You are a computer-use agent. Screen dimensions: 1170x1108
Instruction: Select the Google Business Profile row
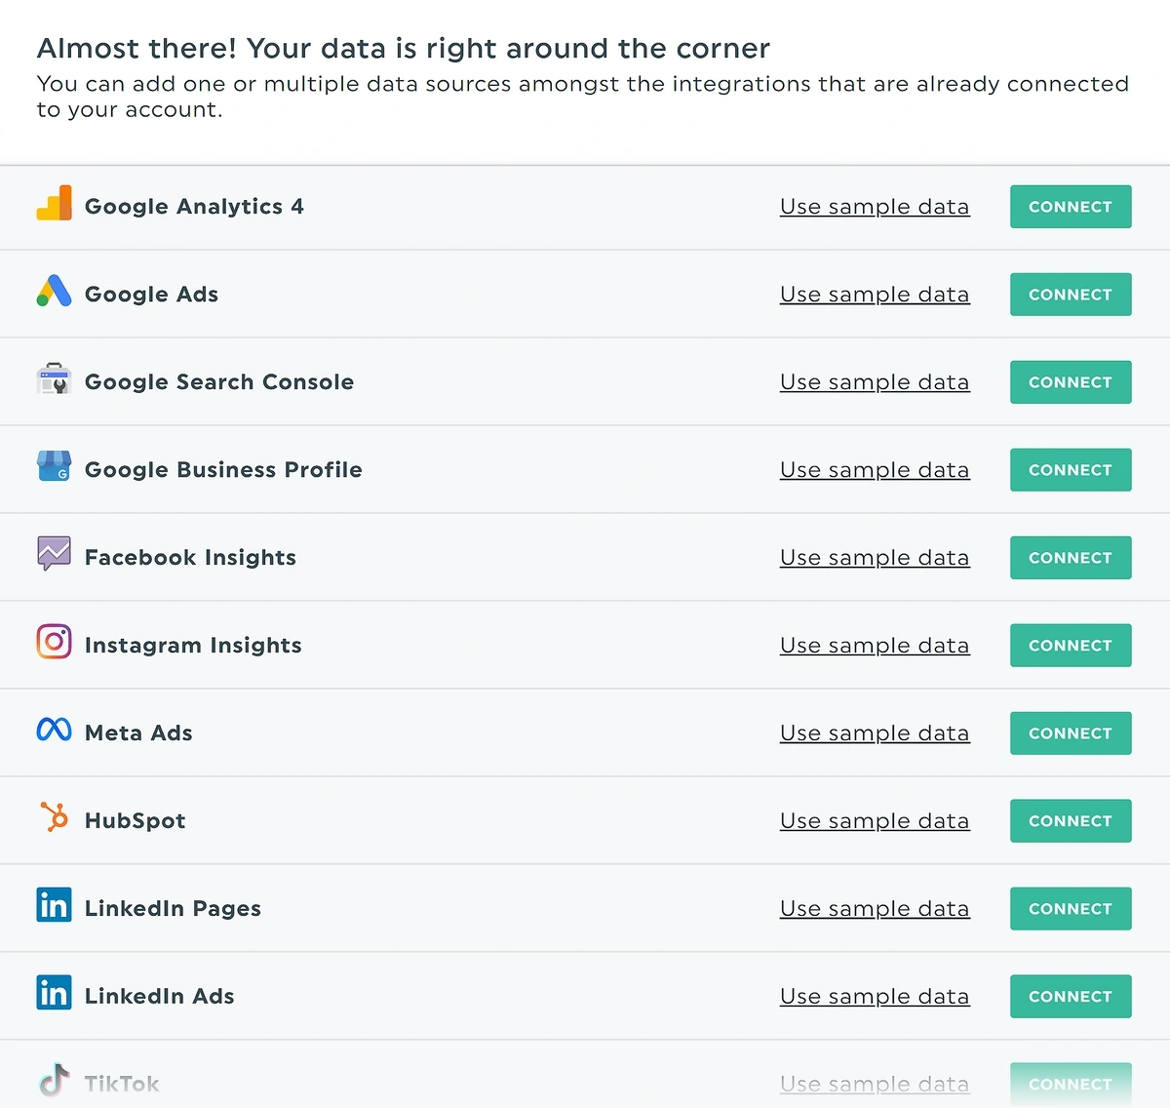(x=487, y=469)
